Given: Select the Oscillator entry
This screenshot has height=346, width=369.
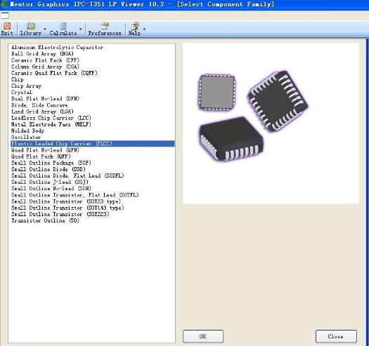Looking at the screenshot, I should pos(26,137).
